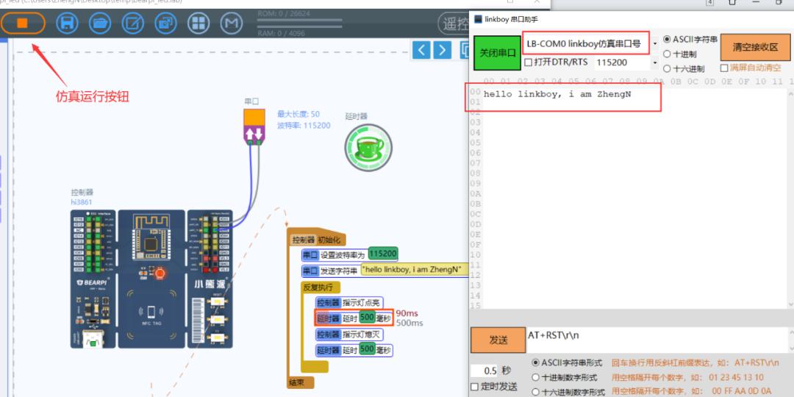Open the LB-COM0 serial port dropdown
Viewport: 794px width, 397px height.
pyautogui.click(x=655, y=43)
